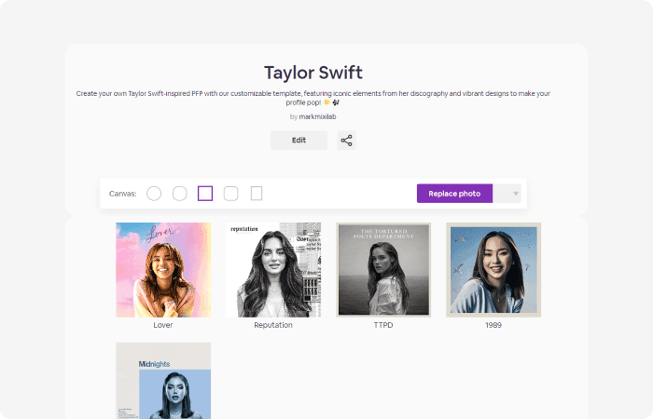Select the Lover template thumbnail

(163, 270)
